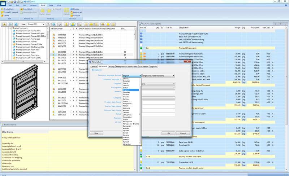289x176 pixels.
Task: Click the Create block ribbon command
Action: point(7,9)
